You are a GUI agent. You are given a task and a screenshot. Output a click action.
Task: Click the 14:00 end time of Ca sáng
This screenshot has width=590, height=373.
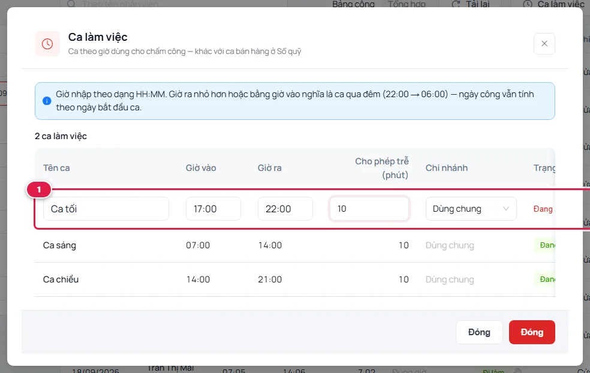270,245
